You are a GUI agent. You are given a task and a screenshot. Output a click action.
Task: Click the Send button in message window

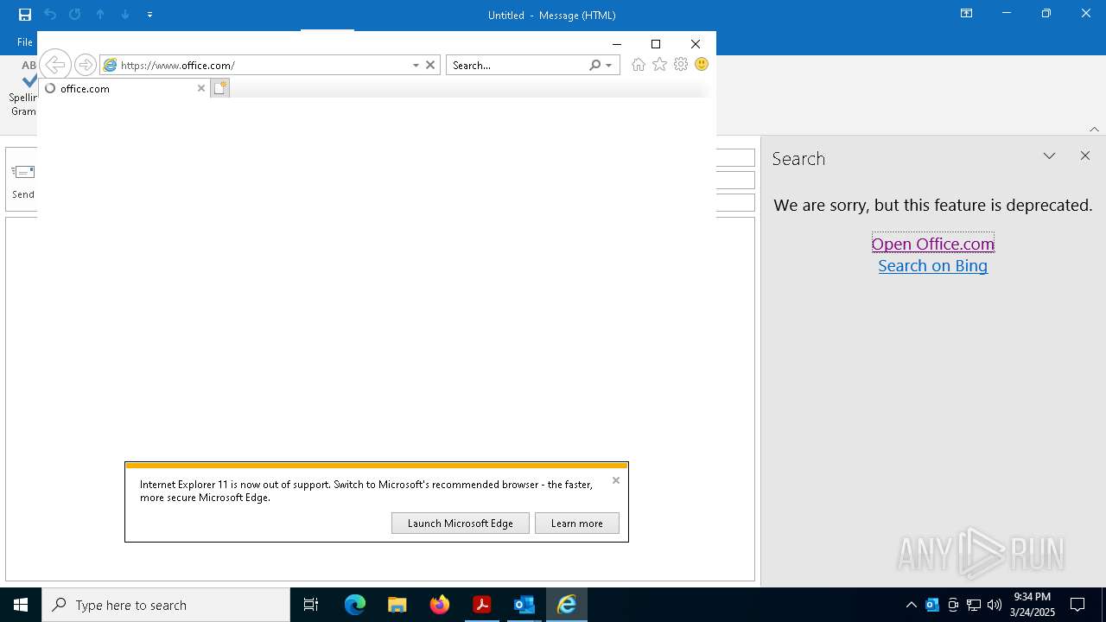(23, 180)
